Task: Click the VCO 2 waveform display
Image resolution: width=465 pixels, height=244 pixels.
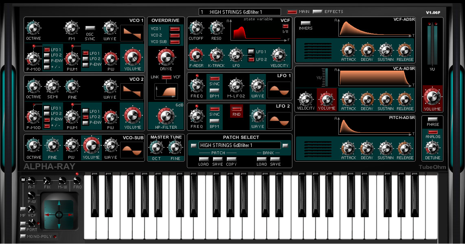Action: point(132,91)
